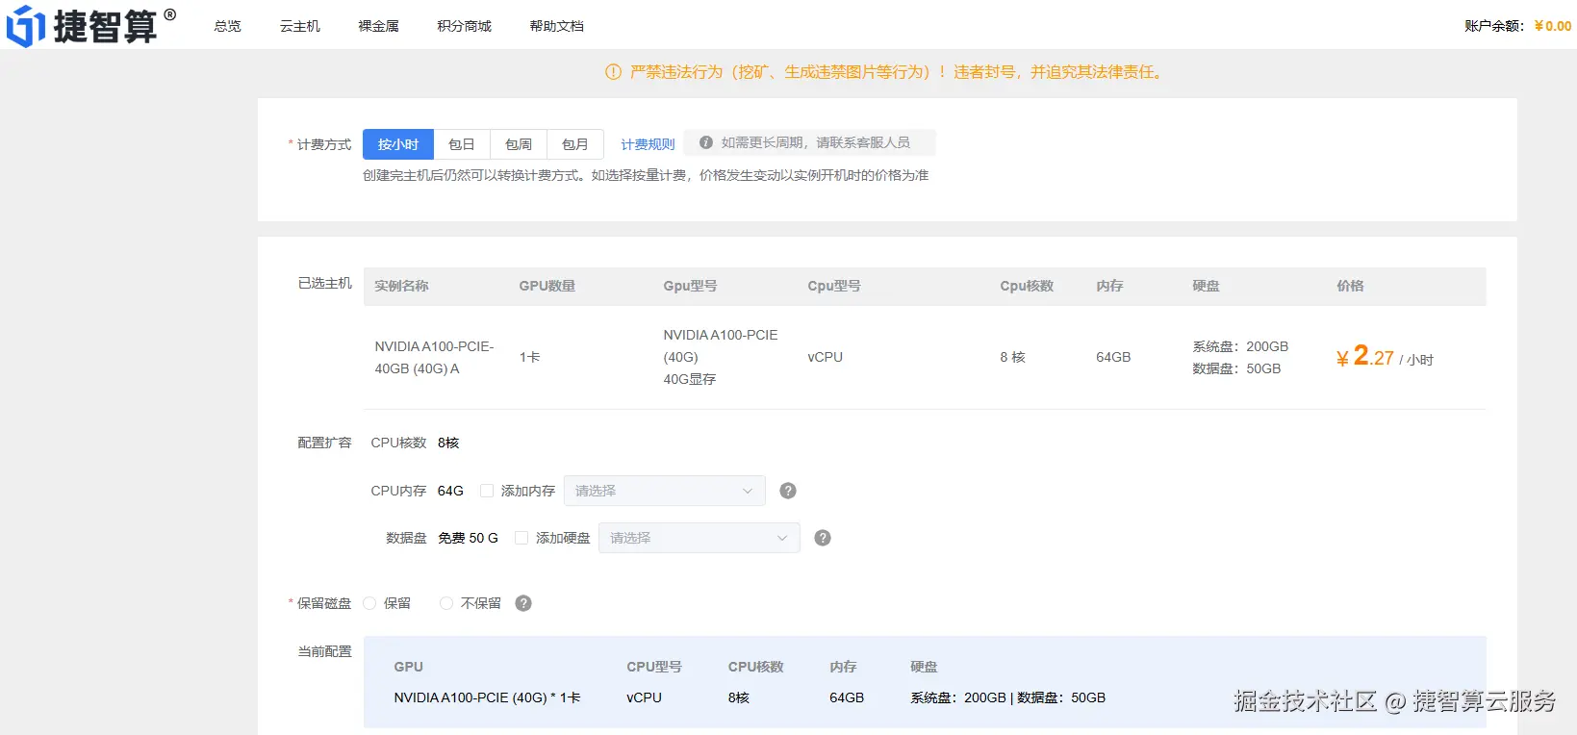Viewport: 1577px width, 735px height.
Task: Click the 价格 column header
Action: [x=1351, y=286]
